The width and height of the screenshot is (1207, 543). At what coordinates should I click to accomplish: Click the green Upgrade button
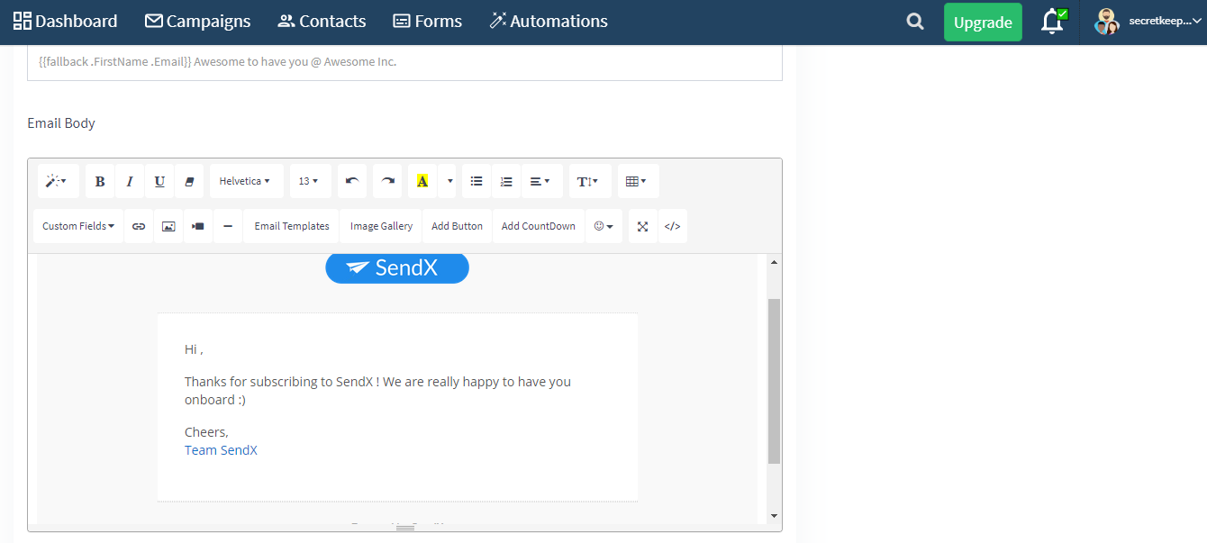pyautogui.click(x=983, y=23)
